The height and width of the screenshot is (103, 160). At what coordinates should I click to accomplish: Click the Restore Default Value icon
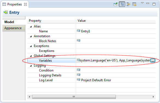pos(134,4)
